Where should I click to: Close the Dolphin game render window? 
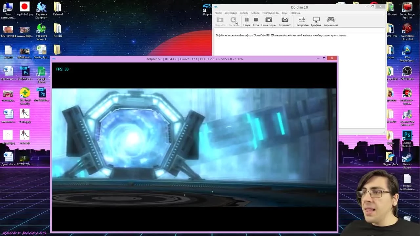[332, 58]
